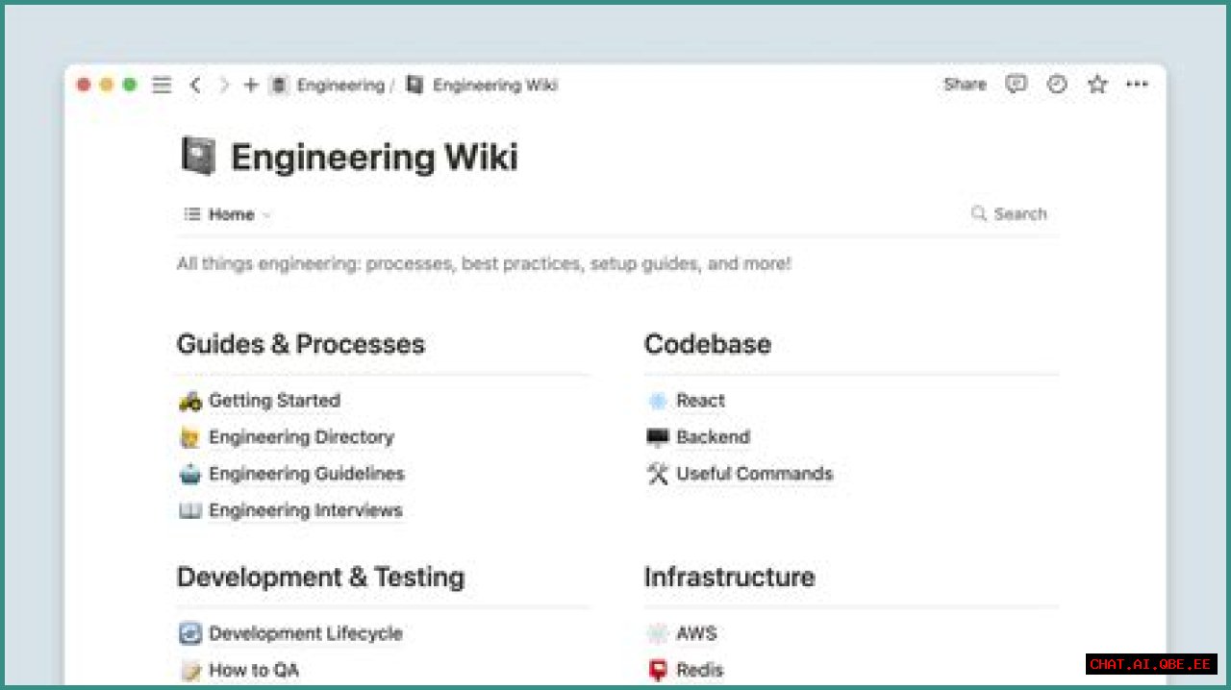Viewport: 1231px width, 690px height.
Task: Click the plus new page icon
Action: tap(251, 86)
